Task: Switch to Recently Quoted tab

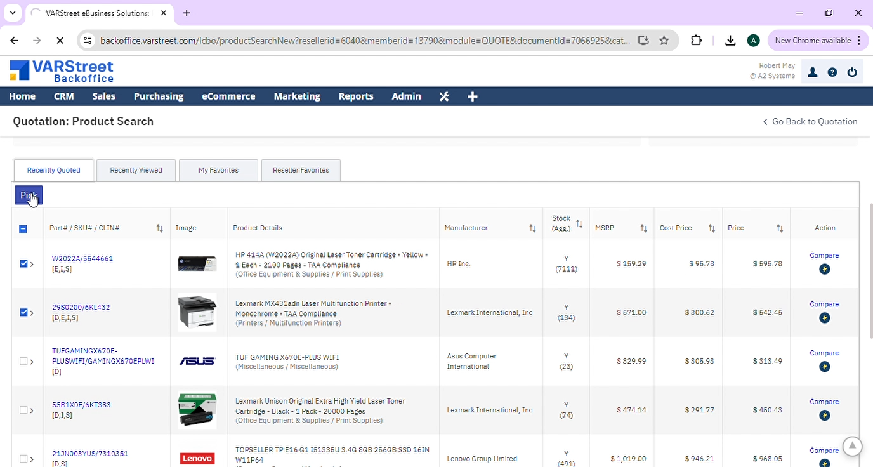Action: point(54,170)
